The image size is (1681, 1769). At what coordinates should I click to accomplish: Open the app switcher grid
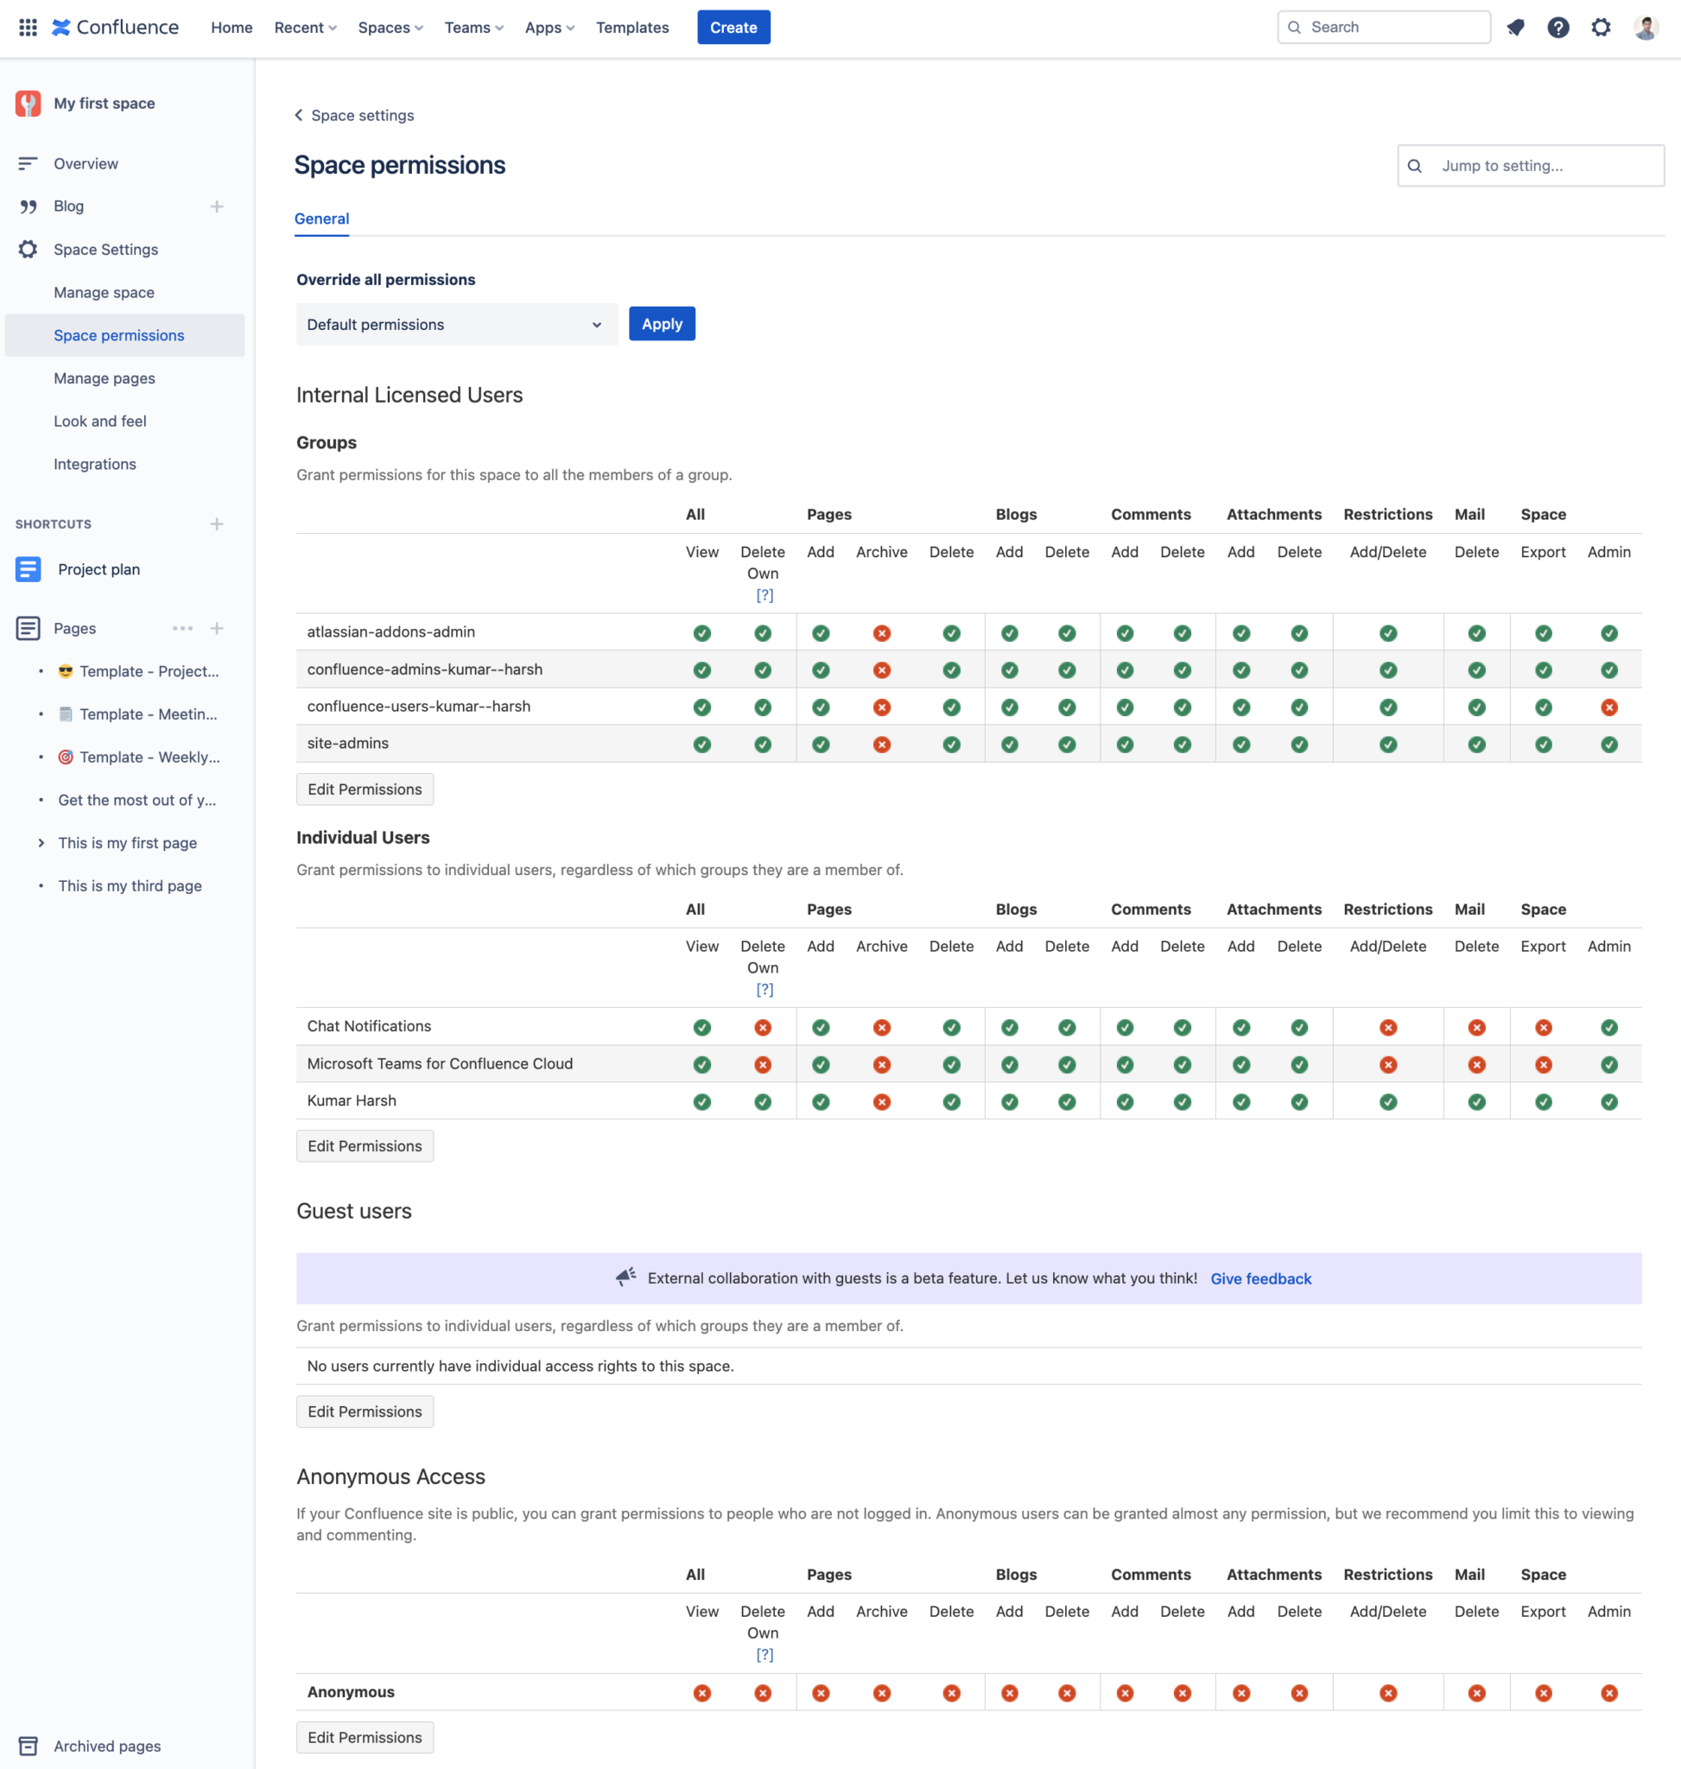pos(27,27)
